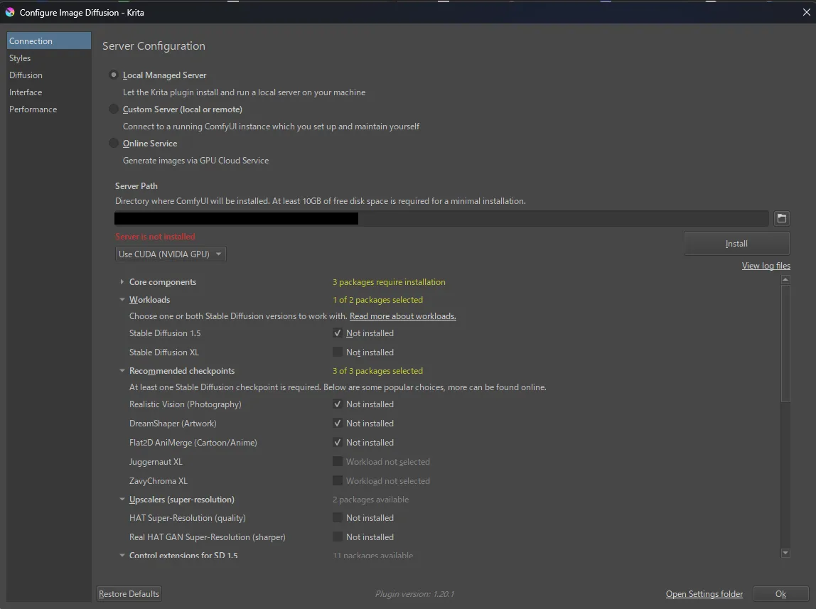Uncheck Stable Diffusion 1.5 workload

[x=337, y=333]
